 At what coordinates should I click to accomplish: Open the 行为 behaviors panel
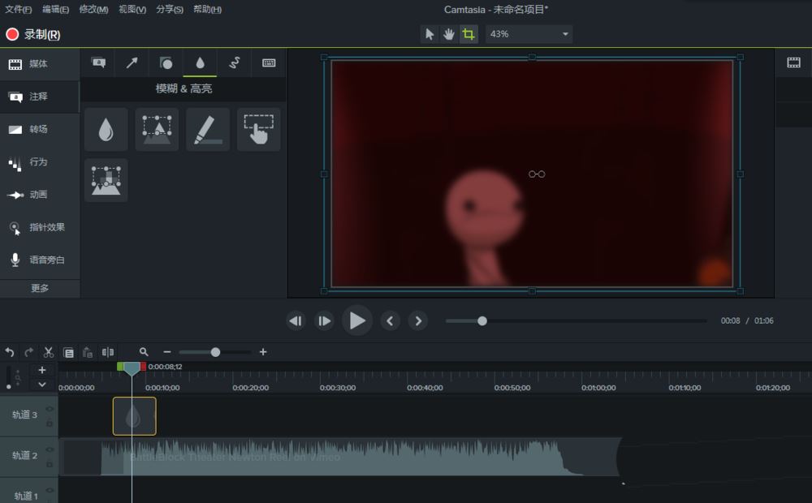pyautogui.click(x=39, y=162)
